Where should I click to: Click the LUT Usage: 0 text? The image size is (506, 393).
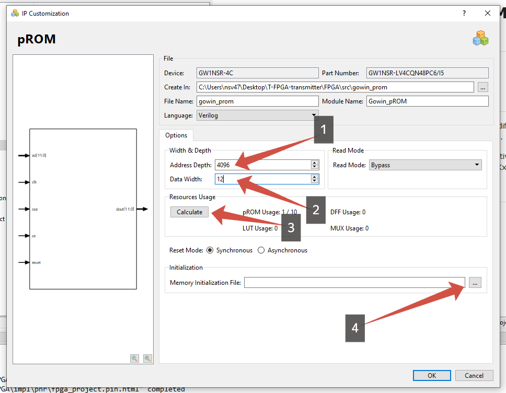(260, 228)
